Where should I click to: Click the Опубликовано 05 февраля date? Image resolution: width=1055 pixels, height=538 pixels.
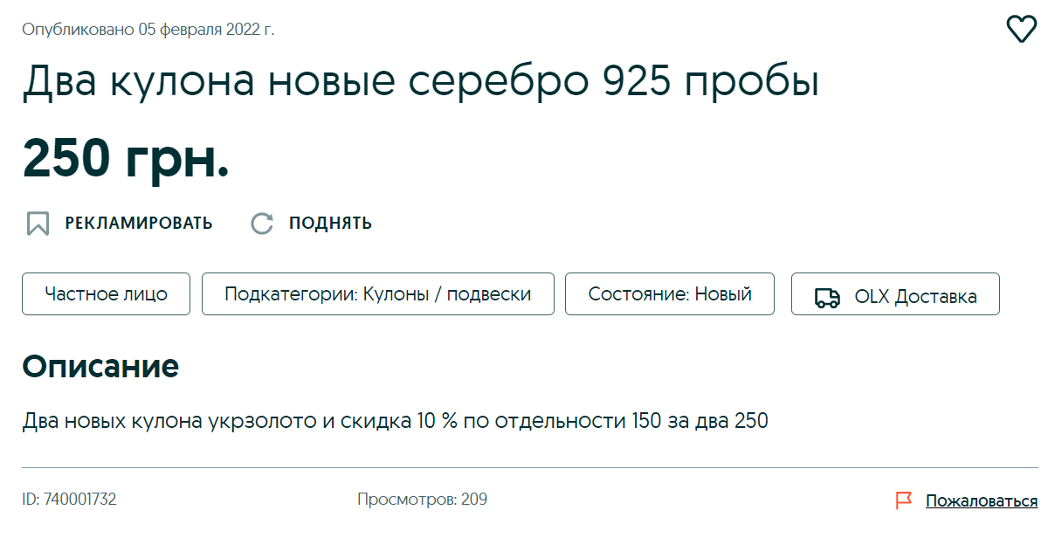coord(148,30)
